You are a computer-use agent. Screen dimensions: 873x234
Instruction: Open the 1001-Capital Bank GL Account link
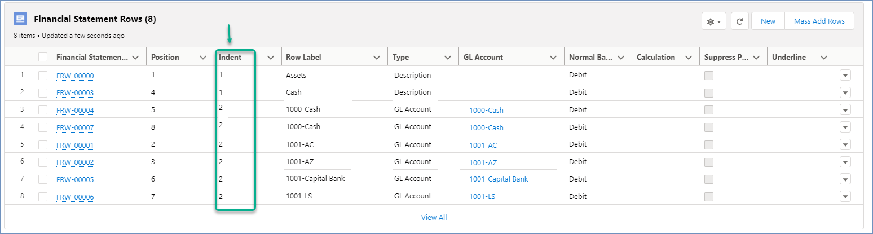click(x=499, y=179)
